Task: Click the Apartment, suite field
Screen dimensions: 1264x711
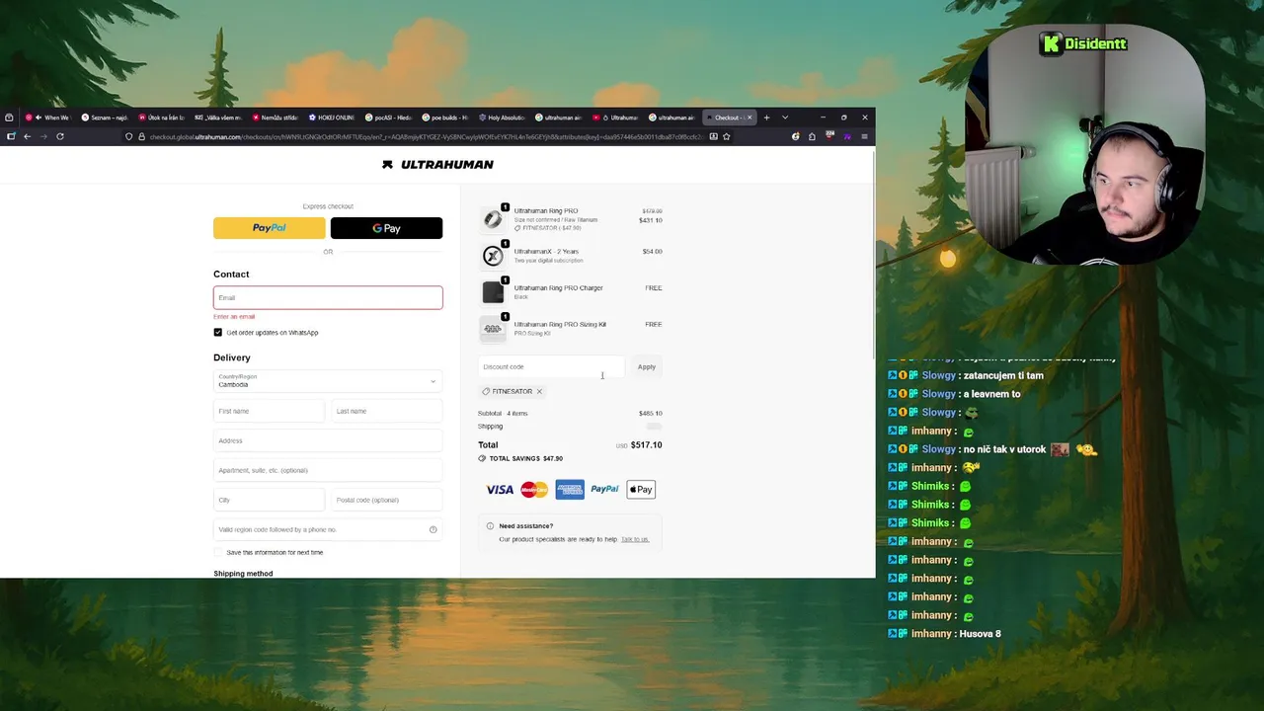Action: pyautogui.click(x=328, y=470)
